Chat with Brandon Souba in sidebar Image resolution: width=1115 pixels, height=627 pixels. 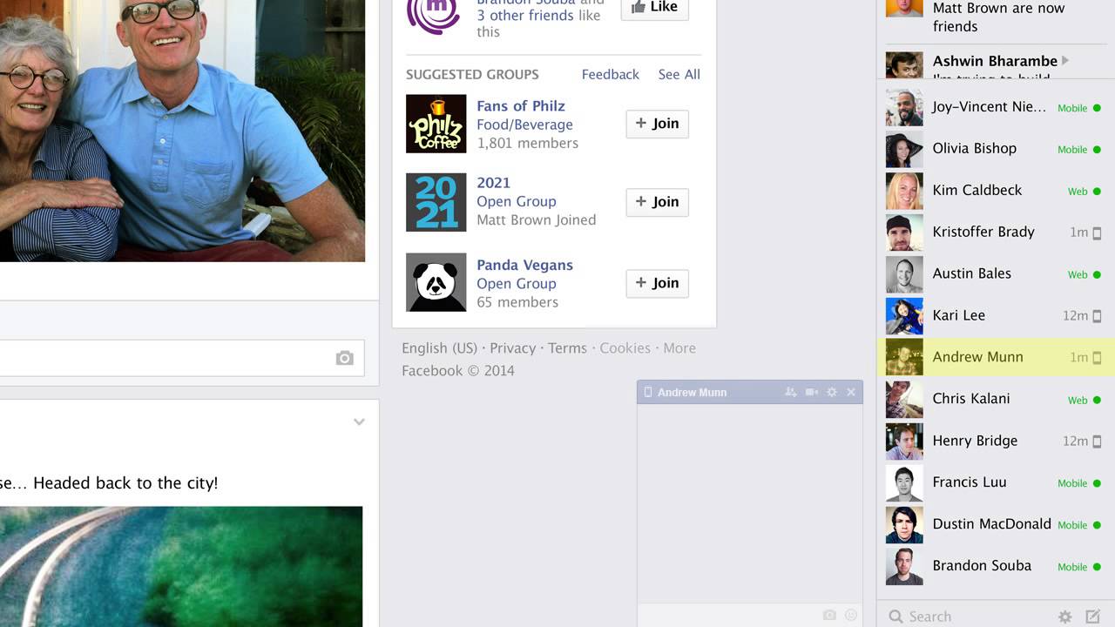tap(996, 566)
